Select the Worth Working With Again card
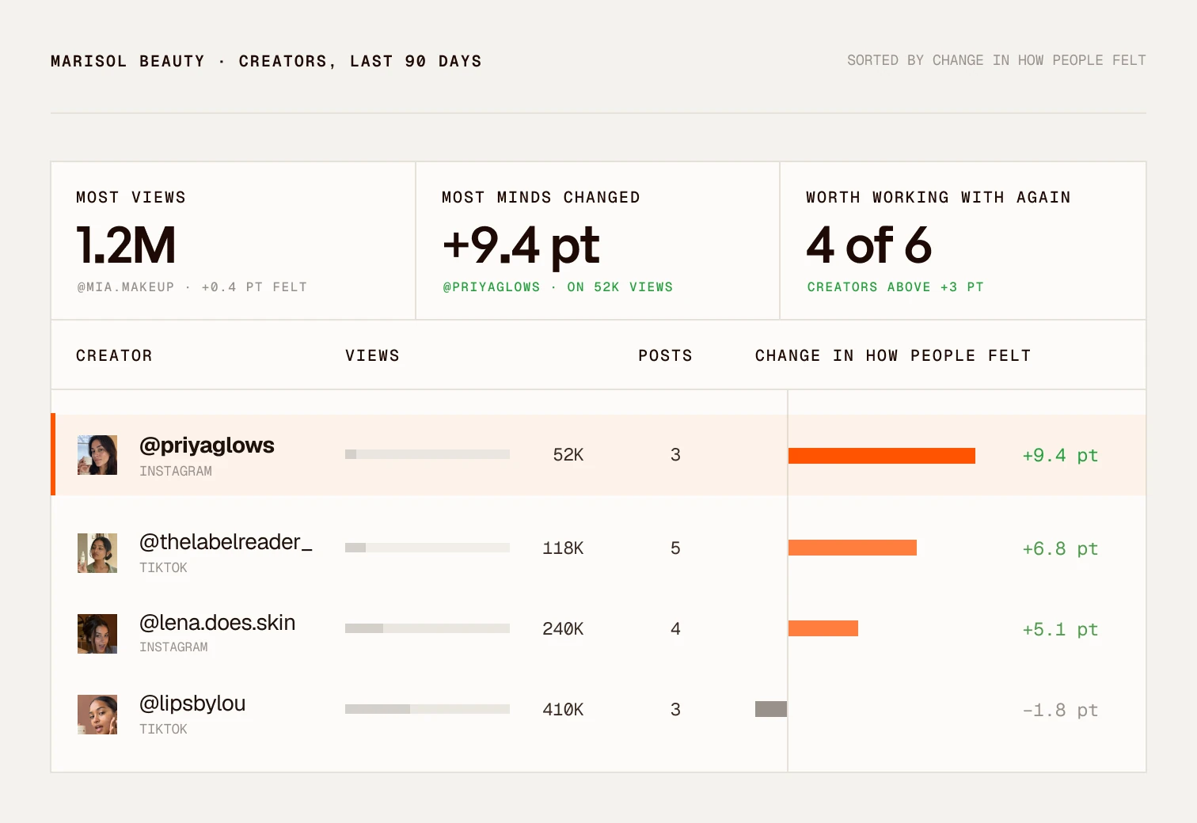 coord(963,241)
